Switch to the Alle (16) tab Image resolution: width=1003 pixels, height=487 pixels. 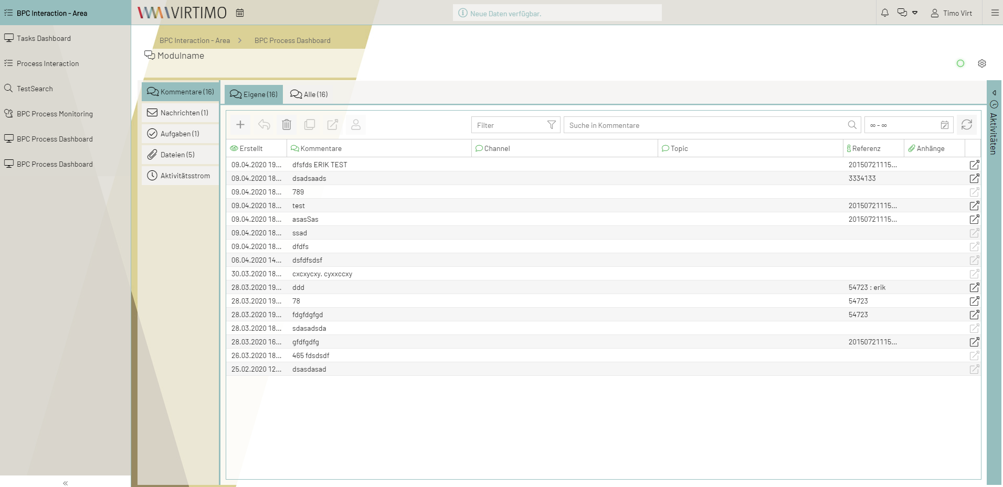309,94
